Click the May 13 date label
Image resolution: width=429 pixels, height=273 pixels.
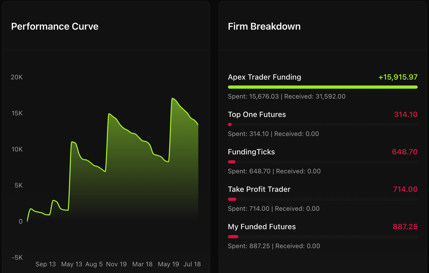(71, 264)
